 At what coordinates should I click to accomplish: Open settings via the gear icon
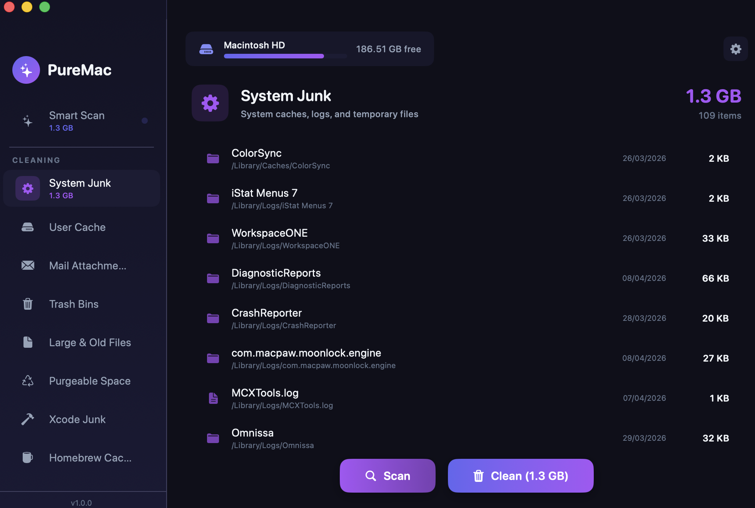[x=735, y=49]
